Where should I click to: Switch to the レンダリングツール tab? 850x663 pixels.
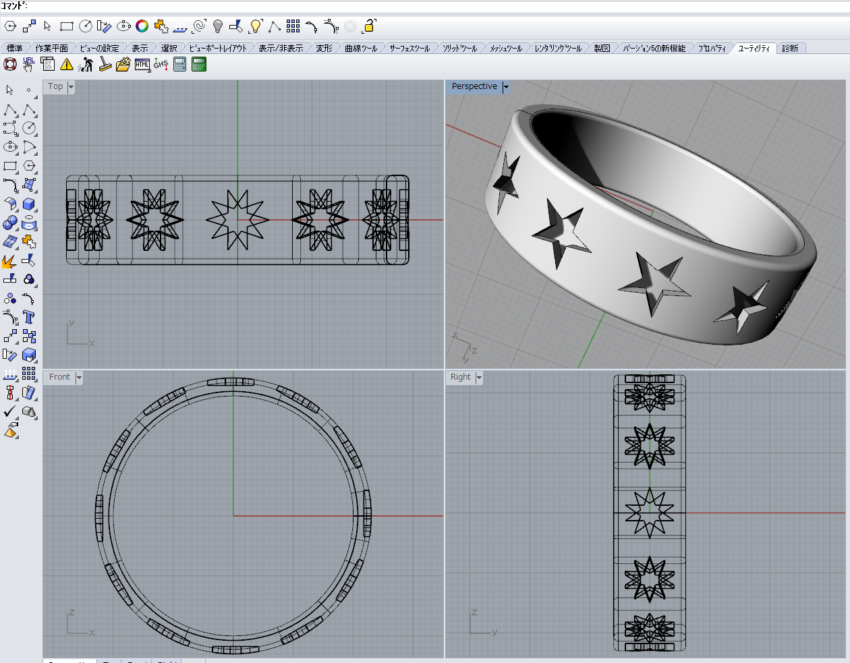tap(559, 49)
